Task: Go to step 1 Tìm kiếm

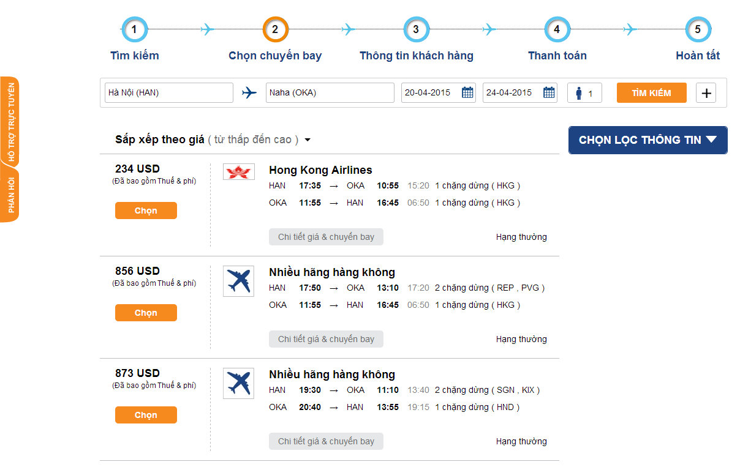Action: click(x=135, y=30)
